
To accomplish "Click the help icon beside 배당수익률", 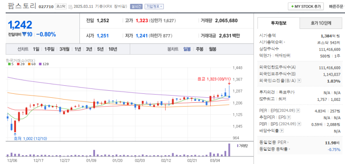I will click(x=282, y=131).
